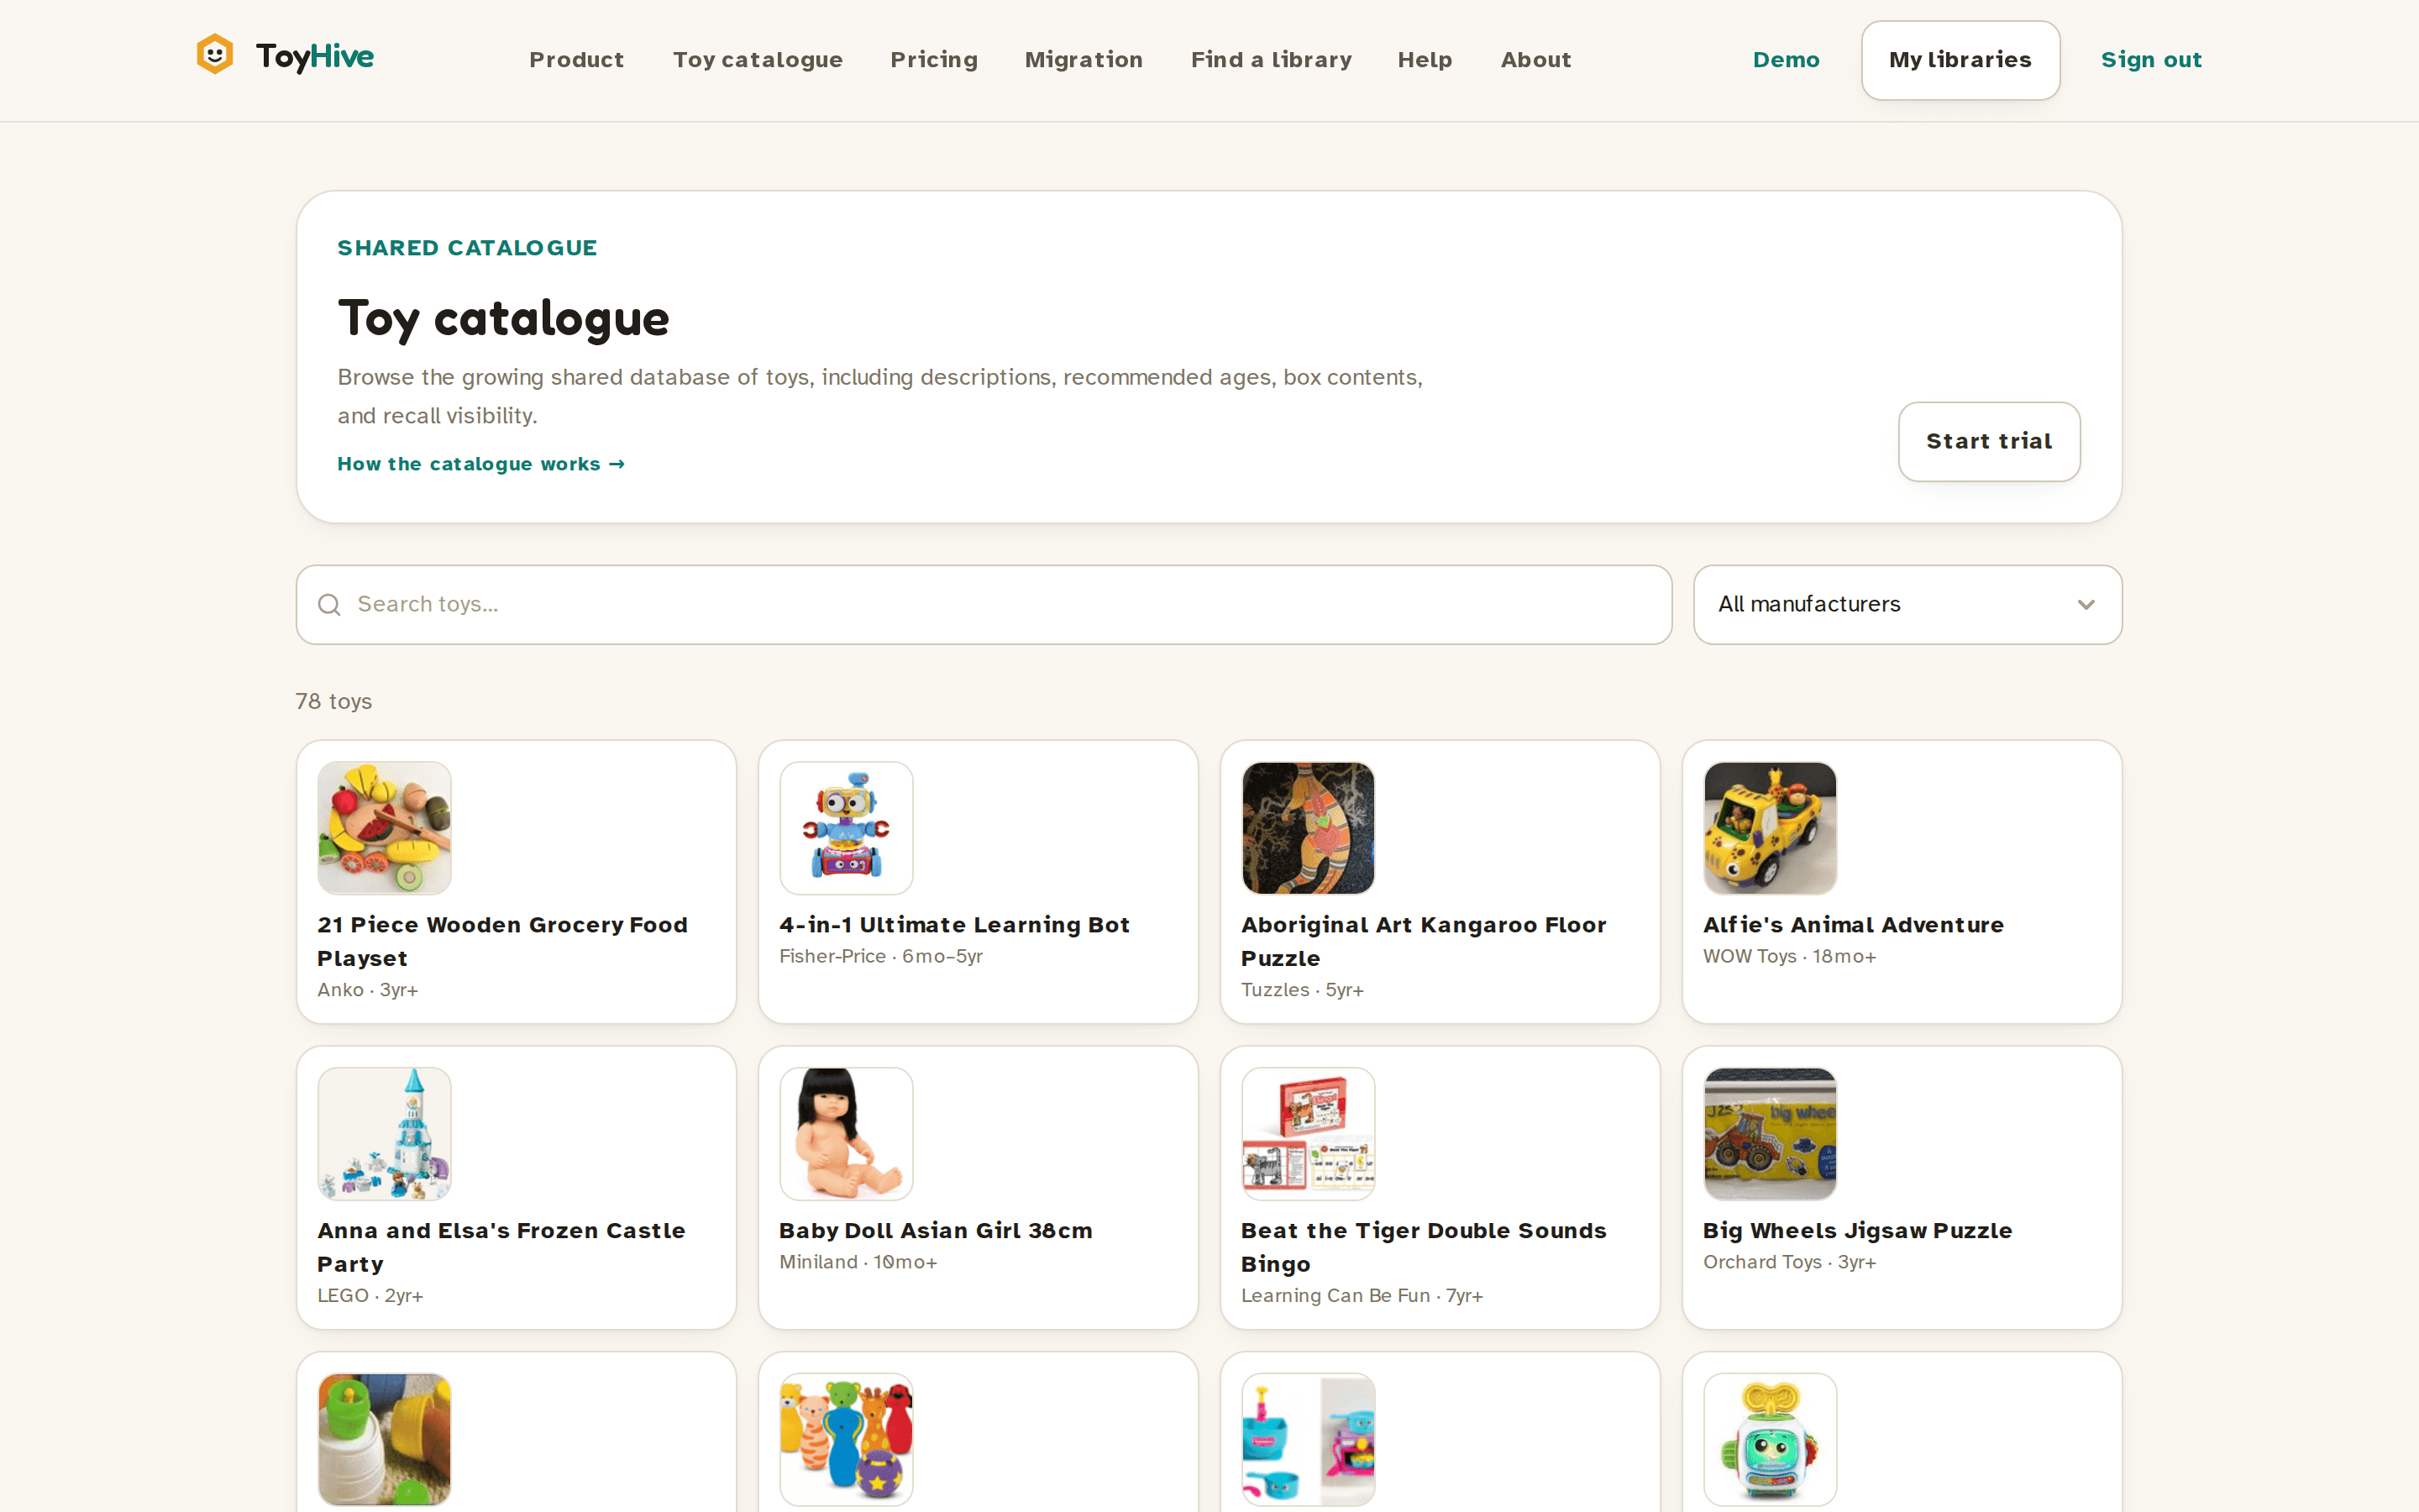Open the Product menu item
The width and height of the screenshot is (2419, 1512).
pyautogui.click(x=577, y=60)
